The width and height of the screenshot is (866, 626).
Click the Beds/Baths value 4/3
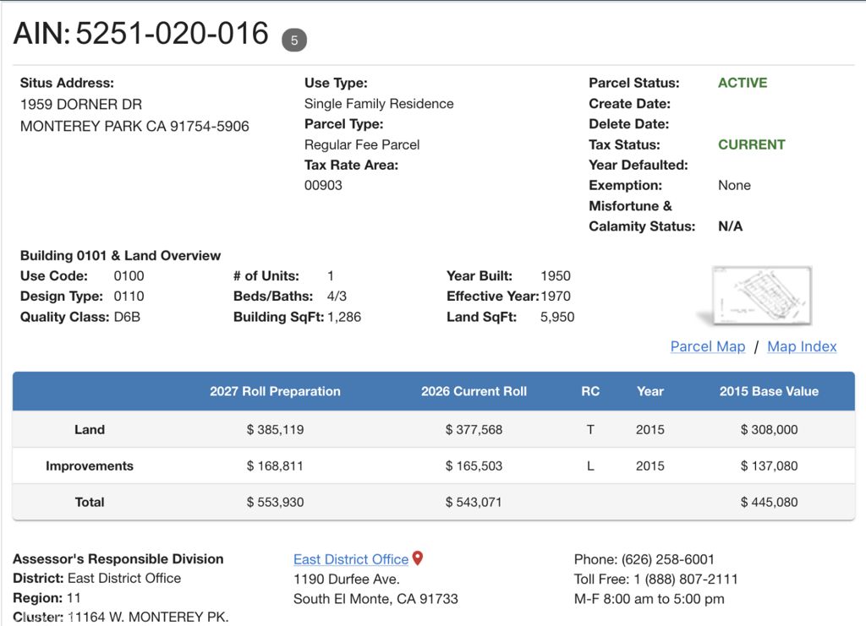point(337,297)
